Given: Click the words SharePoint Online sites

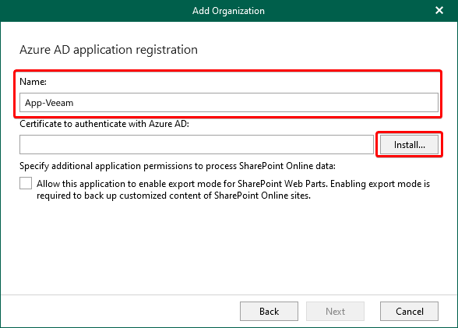Looking at the screenshot, I should (x=262, y=196).
